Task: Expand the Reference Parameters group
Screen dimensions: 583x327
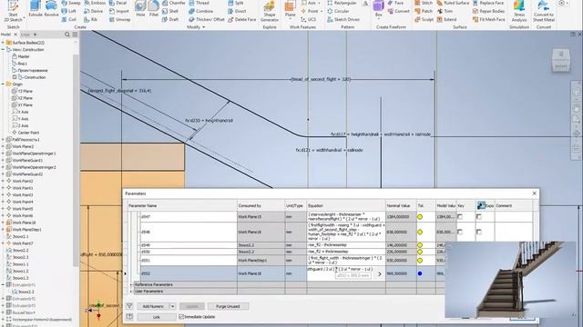Action: click(131, 284)
